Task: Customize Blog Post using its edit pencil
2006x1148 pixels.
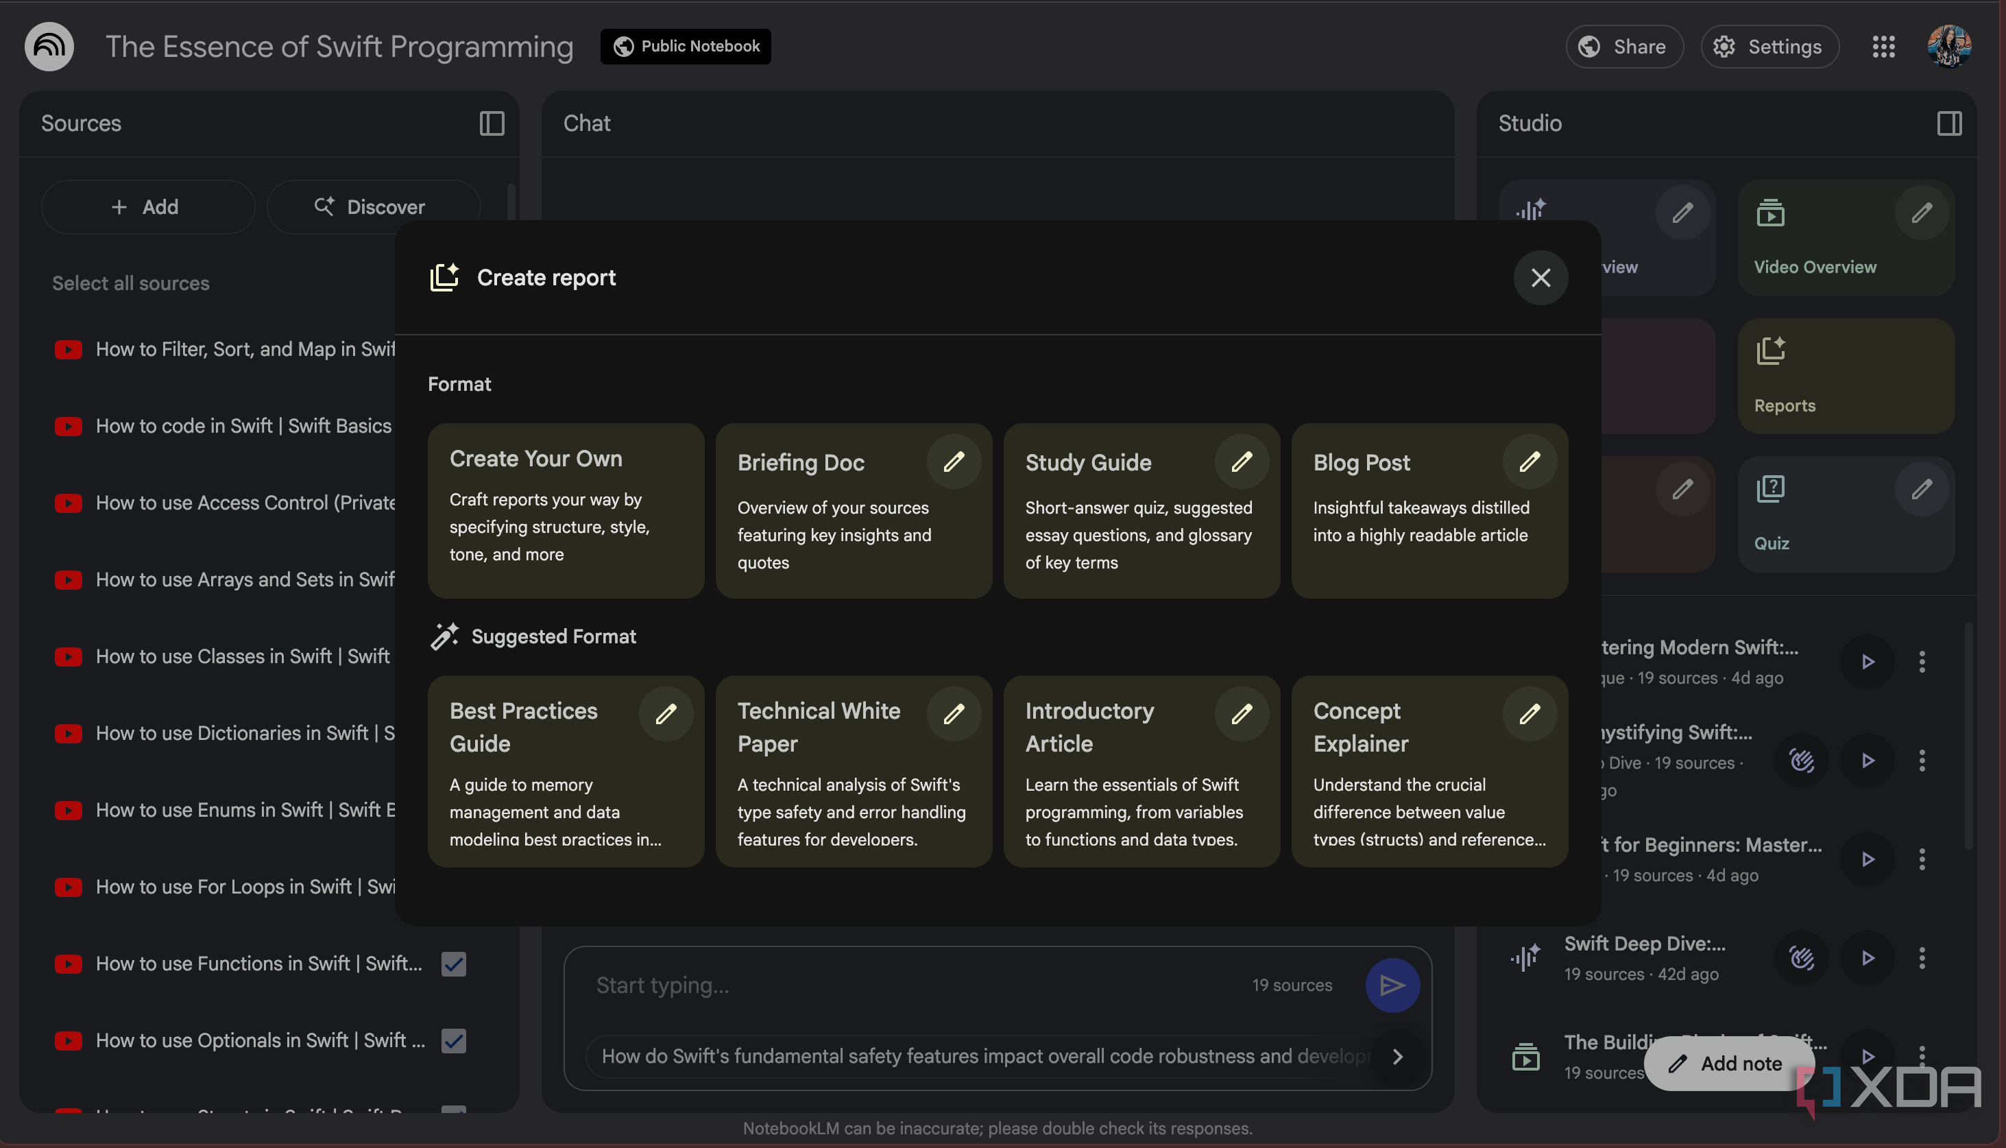Action: (1529, 462)
